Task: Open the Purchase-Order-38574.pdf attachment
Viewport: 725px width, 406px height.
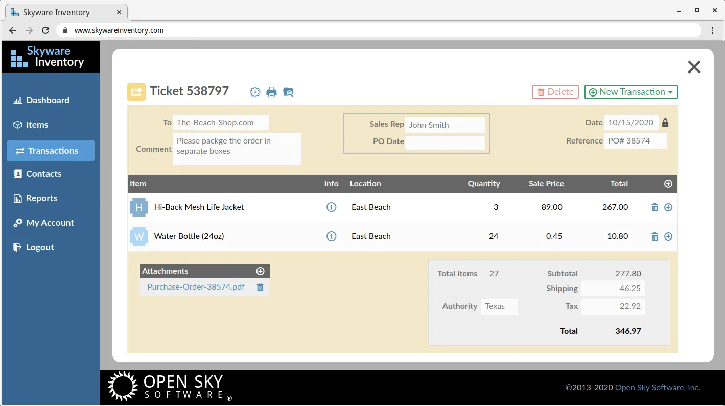Action: tap(196, 287)
